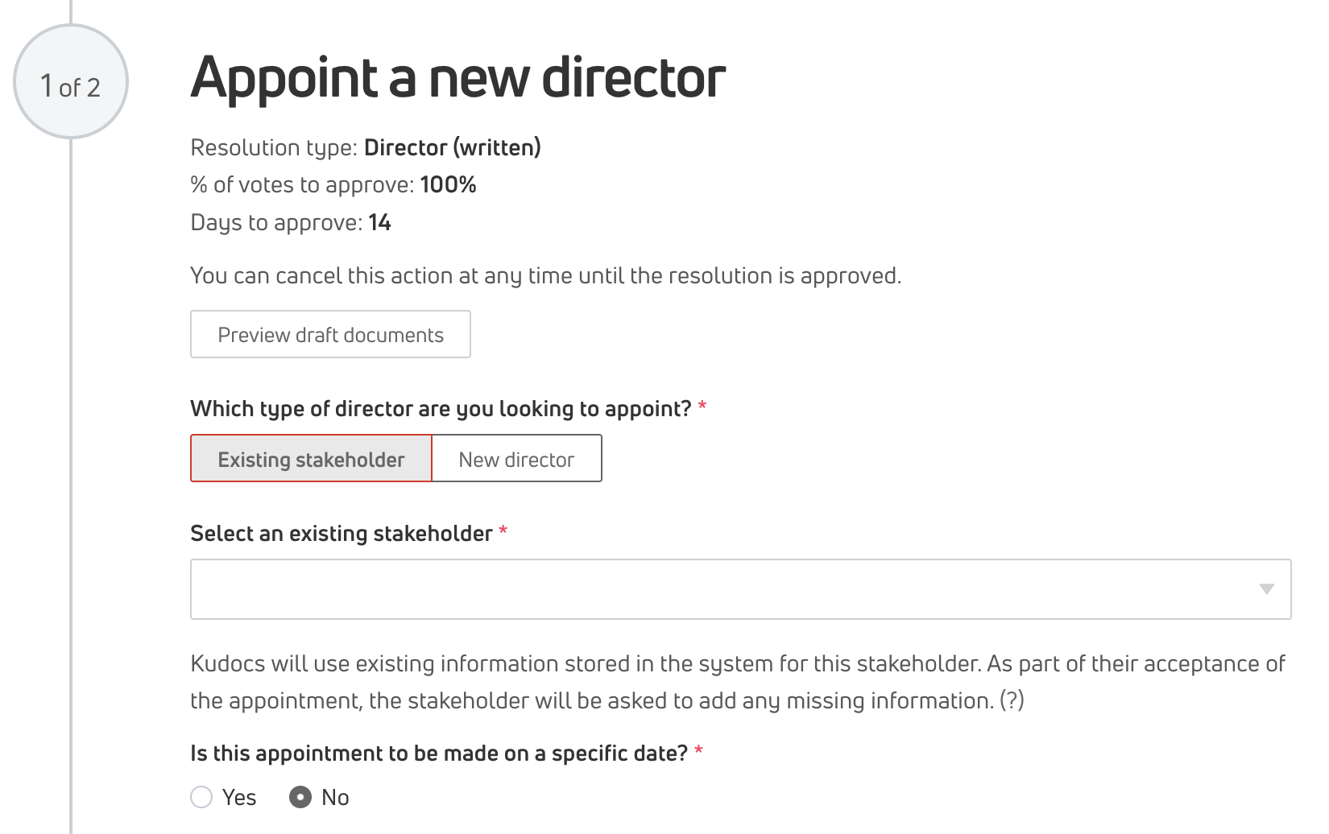Click the "Director (written)" resolution type value
1329x834 pixels.
tap(452, 148)
